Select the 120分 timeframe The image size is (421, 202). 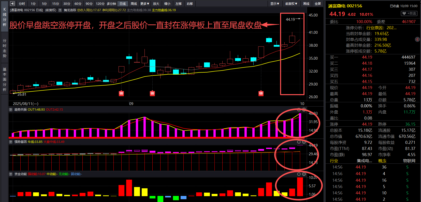[x=100, y=4]
